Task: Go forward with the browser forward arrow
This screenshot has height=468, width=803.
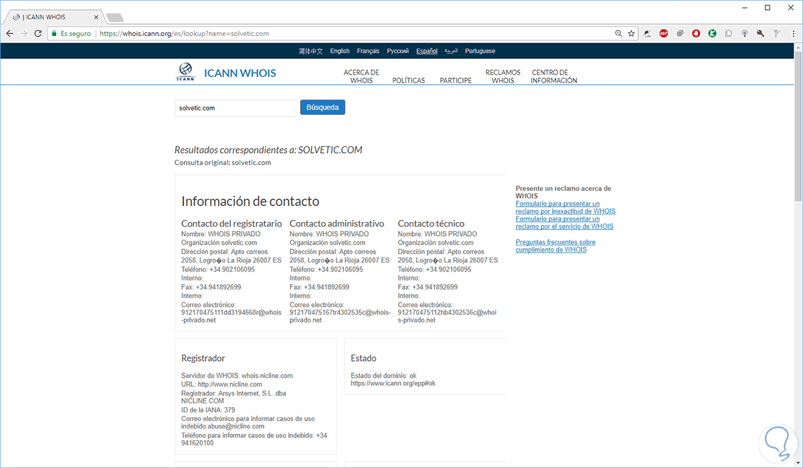Action: [23, 33]
